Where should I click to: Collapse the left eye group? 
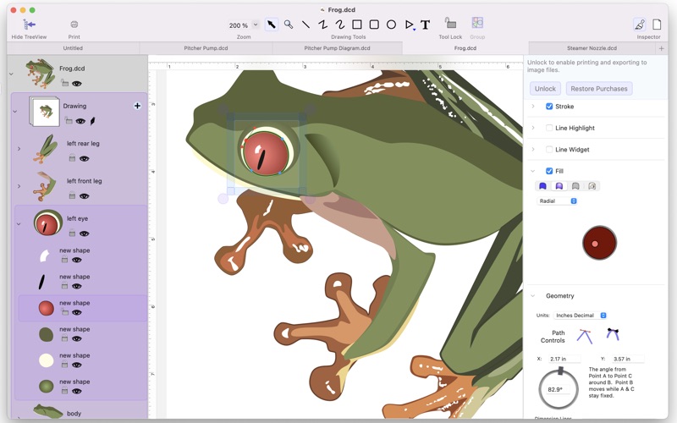19,224
